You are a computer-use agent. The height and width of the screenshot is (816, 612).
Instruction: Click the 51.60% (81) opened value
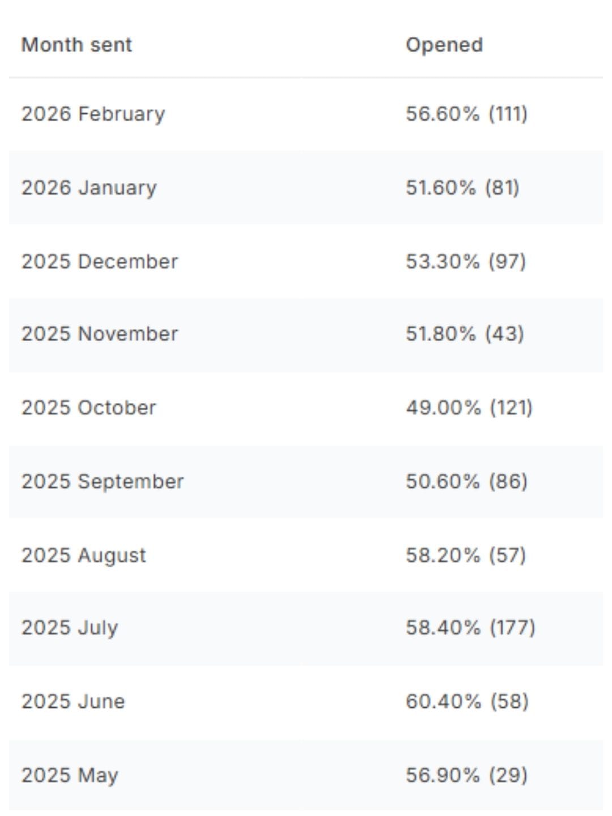click(462, 188)
